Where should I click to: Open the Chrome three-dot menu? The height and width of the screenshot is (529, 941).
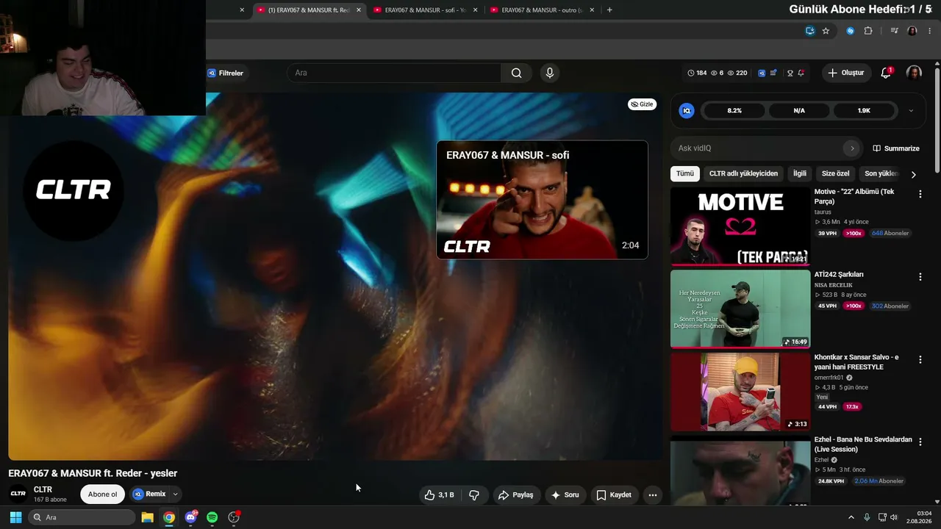click(930, 31)
